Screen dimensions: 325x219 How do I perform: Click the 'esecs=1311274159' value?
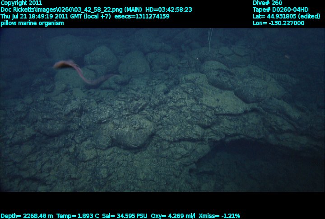(142, 16)
